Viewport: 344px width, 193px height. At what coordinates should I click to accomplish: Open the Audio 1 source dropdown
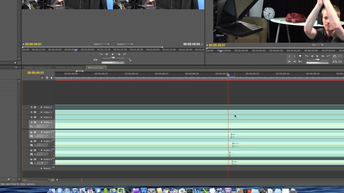coord(125,44)
